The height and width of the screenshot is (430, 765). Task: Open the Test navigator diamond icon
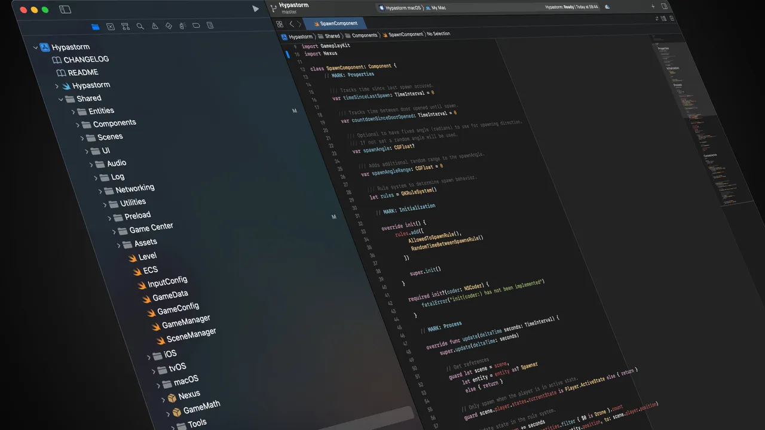[169, 26]
